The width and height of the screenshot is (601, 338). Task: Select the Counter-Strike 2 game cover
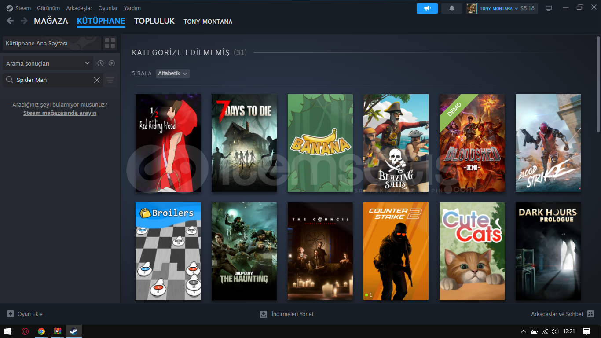coord(396,251)
